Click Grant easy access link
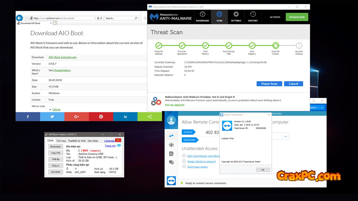 click(197, 167)
